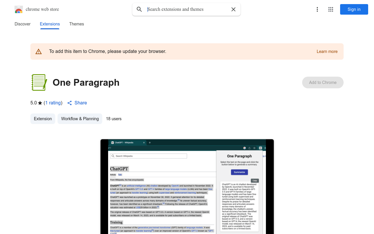Select the Extensions tab
The height and width of the screenshot is (234, 374).
coord(50,24)
